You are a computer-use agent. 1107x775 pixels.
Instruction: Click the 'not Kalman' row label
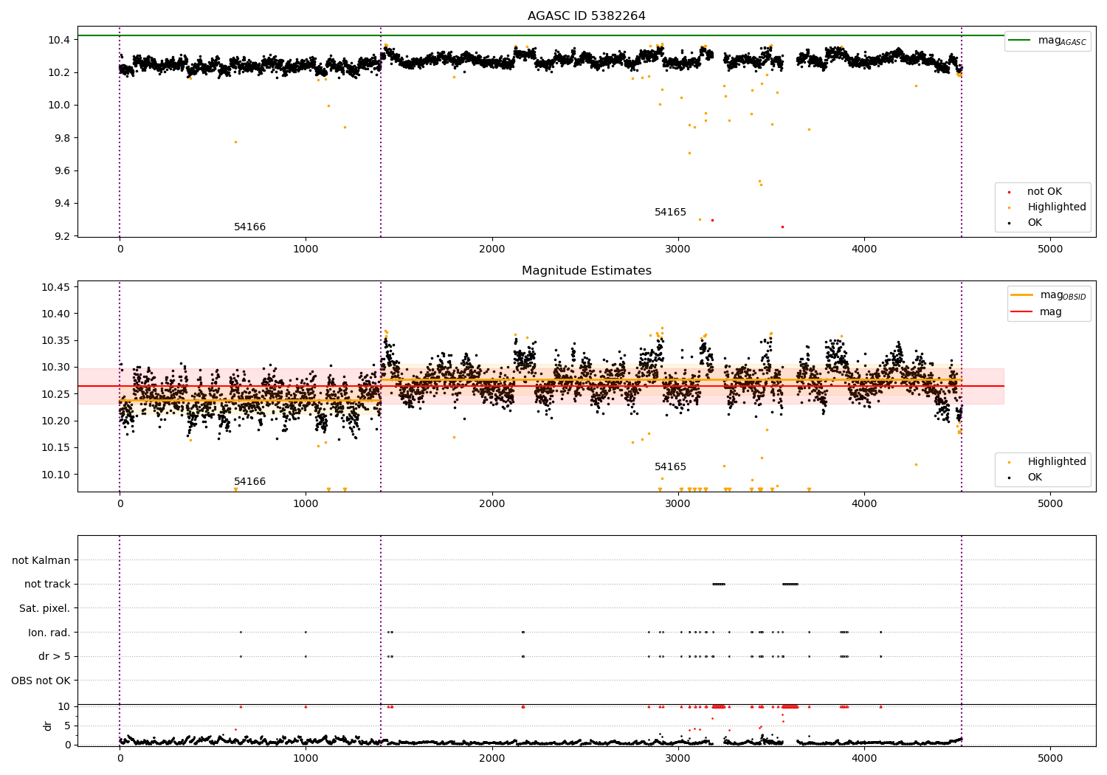tap(41, 561)
